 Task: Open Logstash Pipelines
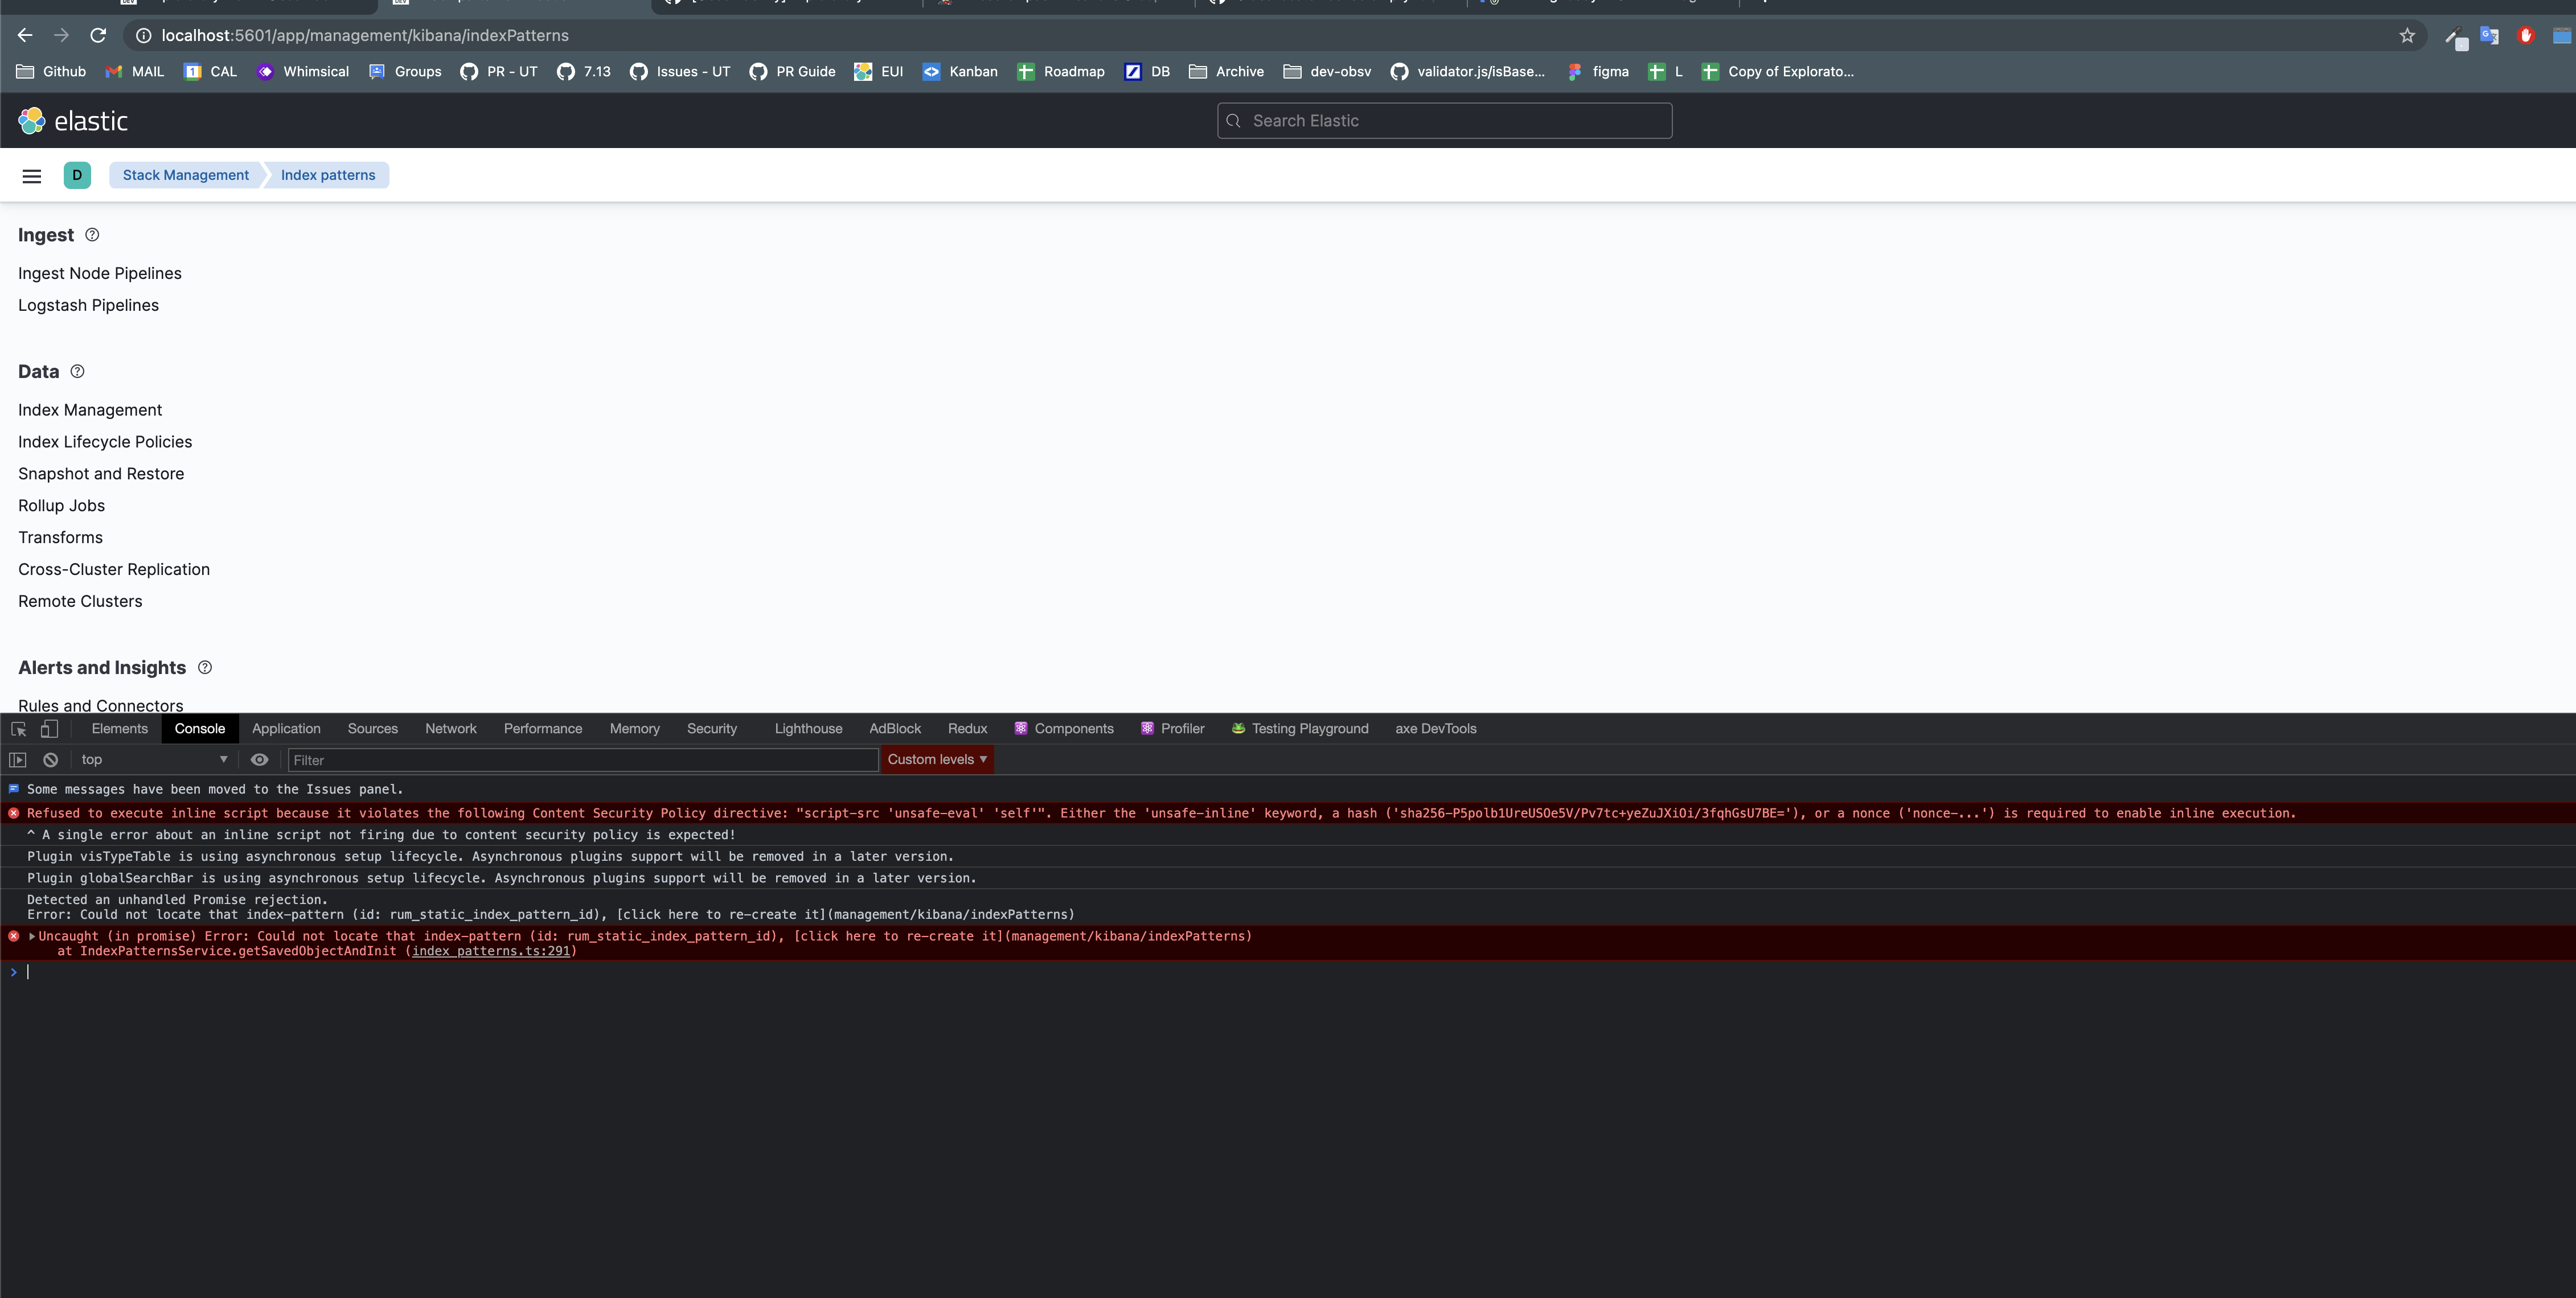88,305
